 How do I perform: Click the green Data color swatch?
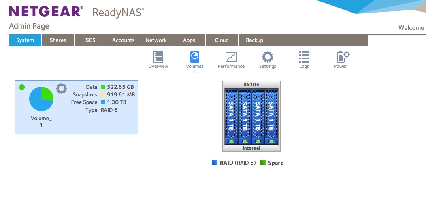point(103,87)
